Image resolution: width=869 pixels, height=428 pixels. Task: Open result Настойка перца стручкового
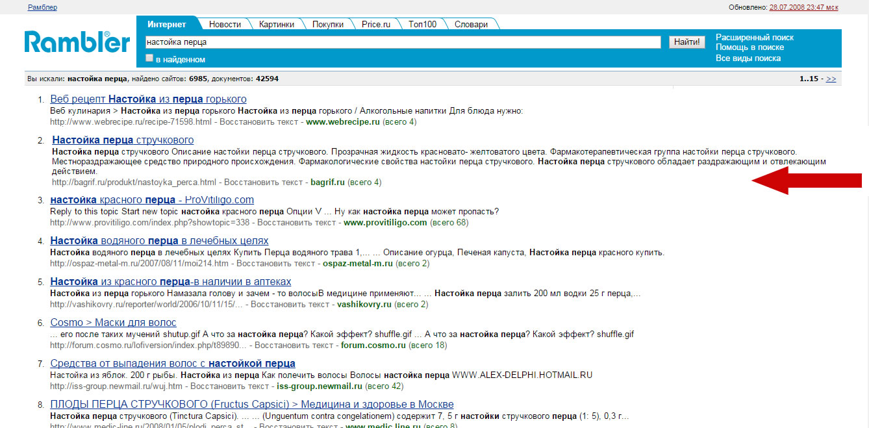point(123,140)
